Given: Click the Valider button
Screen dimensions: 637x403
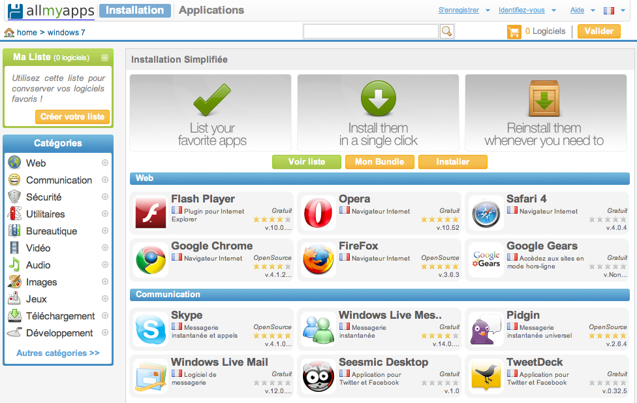Looking at the screenshot, I should [598, 31].
